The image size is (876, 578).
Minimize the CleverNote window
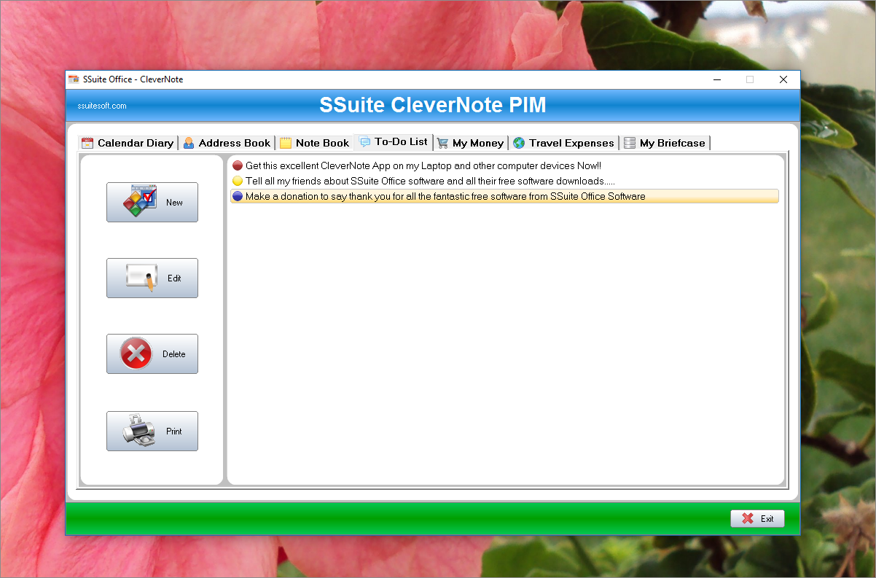(x=716, y=79)
